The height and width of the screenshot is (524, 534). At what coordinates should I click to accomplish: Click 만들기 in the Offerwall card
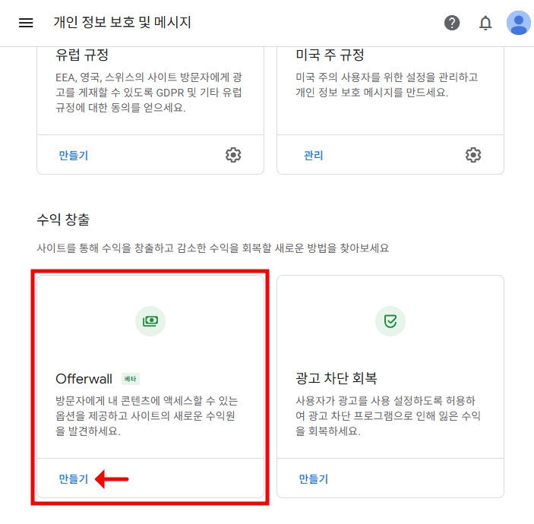[x=74, y=478]
